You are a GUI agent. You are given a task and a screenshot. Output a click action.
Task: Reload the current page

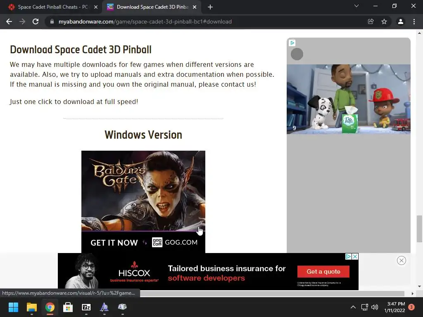36,21
